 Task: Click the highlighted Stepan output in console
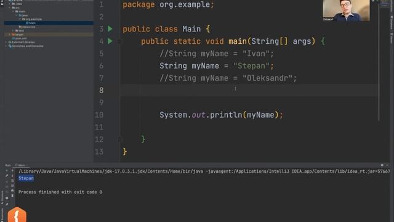26,178
